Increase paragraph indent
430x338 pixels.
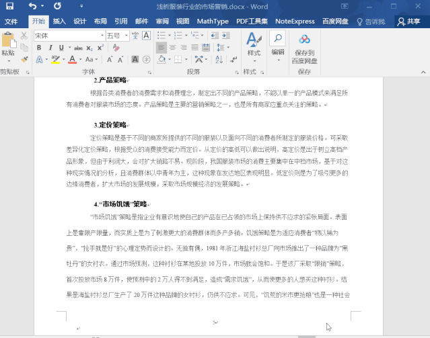tap(226, 36)
